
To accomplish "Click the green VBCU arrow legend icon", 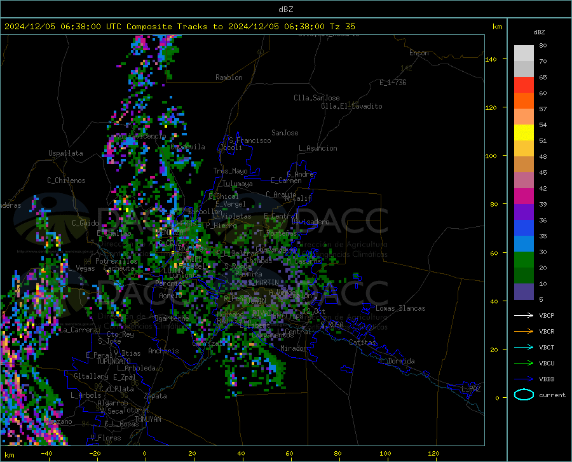I will [x=524, y=363].
